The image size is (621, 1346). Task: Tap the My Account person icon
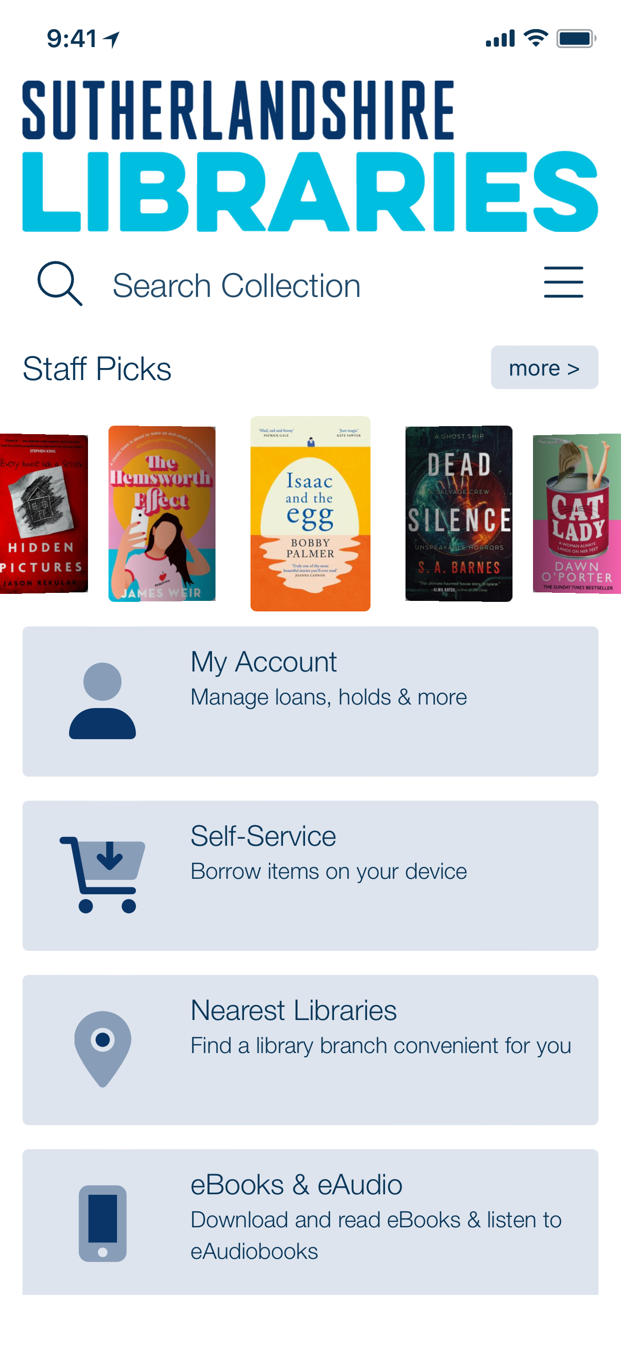pos(102,701)
